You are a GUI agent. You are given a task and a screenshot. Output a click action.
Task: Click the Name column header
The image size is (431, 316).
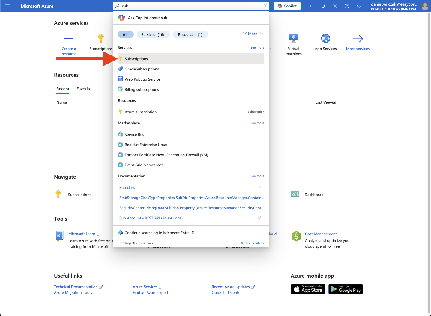pos(61,102)
